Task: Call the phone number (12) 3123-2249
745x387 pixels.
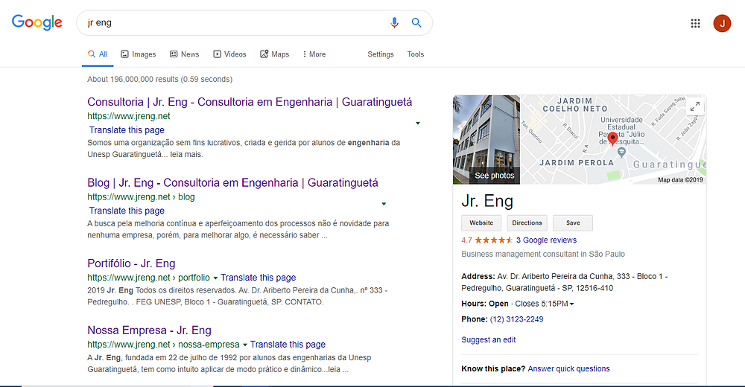Action: [516, 319]
